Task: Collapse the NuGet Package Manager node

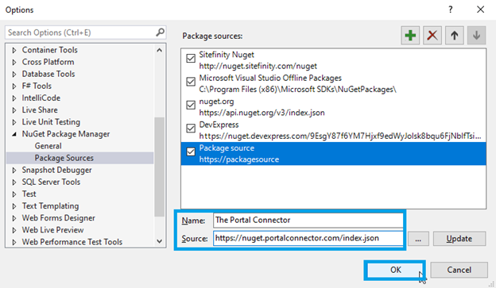Action: [14, 134]
